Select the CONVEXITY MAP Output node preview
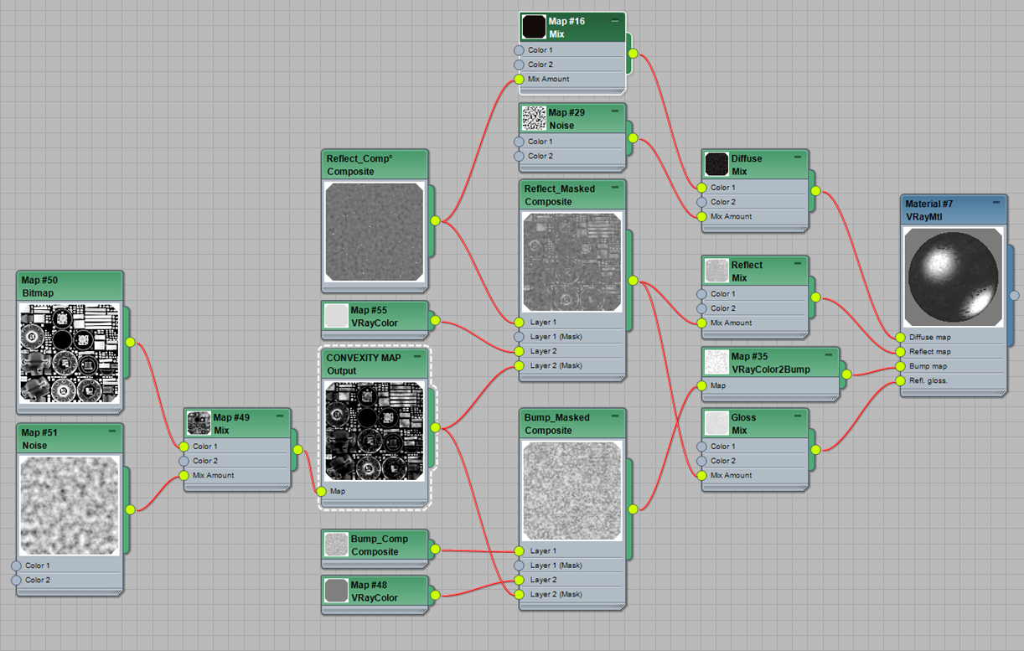This screenshot has height=651, width=1024. pos(375,431)
